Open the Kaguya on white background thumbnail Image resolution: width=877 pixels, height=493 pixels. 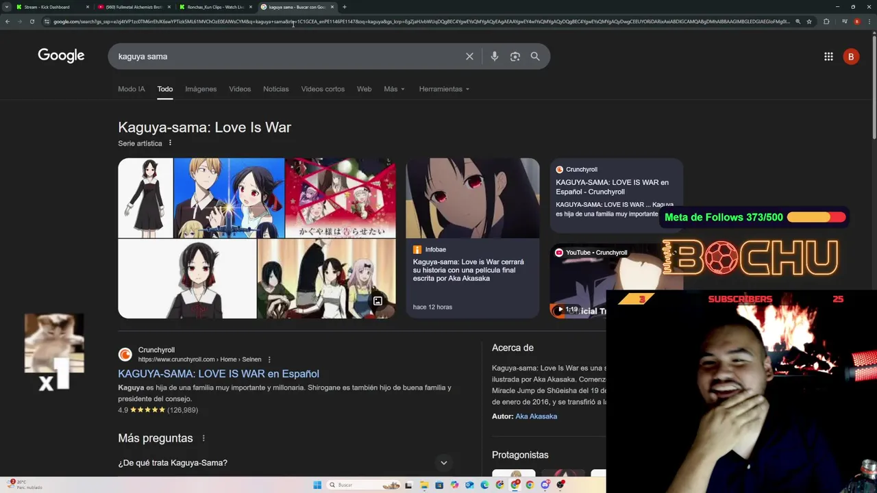(187, 279)
